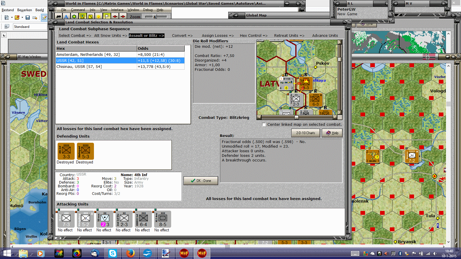Click the combat mini-map scroll left arrow
This screenshot has width=461, height=259.
click(259, 117)
